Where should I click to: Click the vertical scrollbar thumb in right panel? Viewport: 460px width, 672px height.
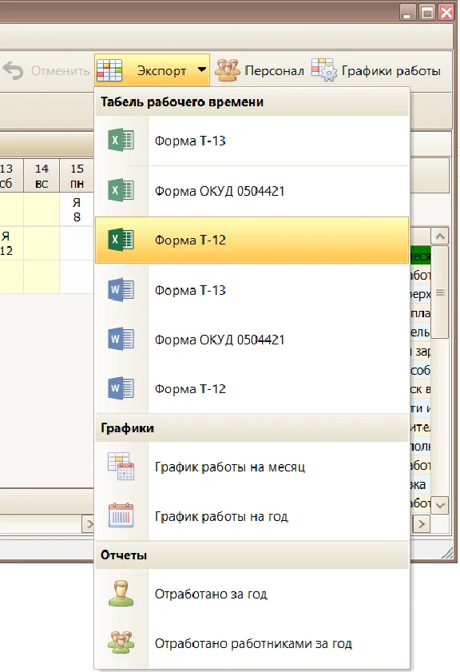(440, 292)
